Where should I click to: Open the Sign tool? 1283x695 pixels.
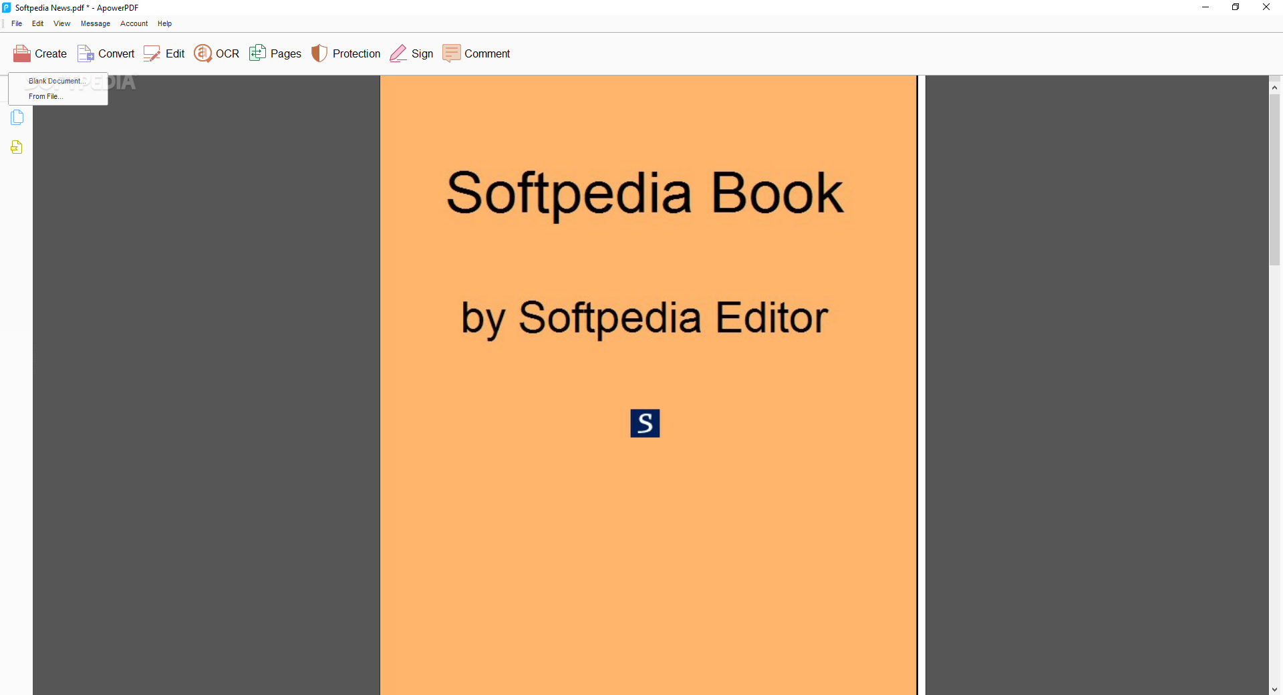pos(412,53)
